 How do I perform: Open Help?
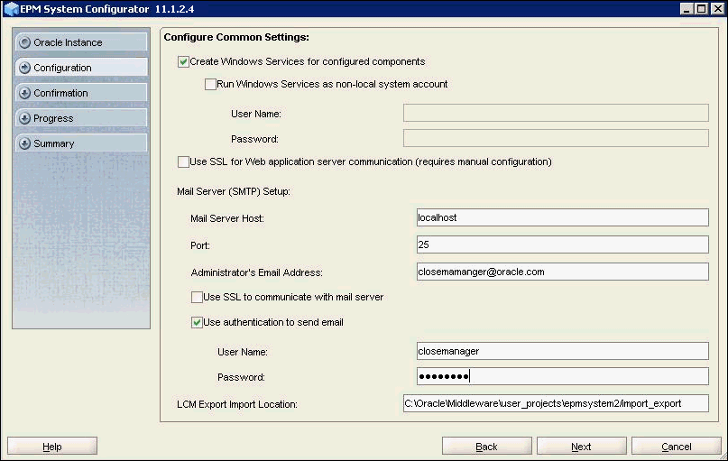point(52,447)
